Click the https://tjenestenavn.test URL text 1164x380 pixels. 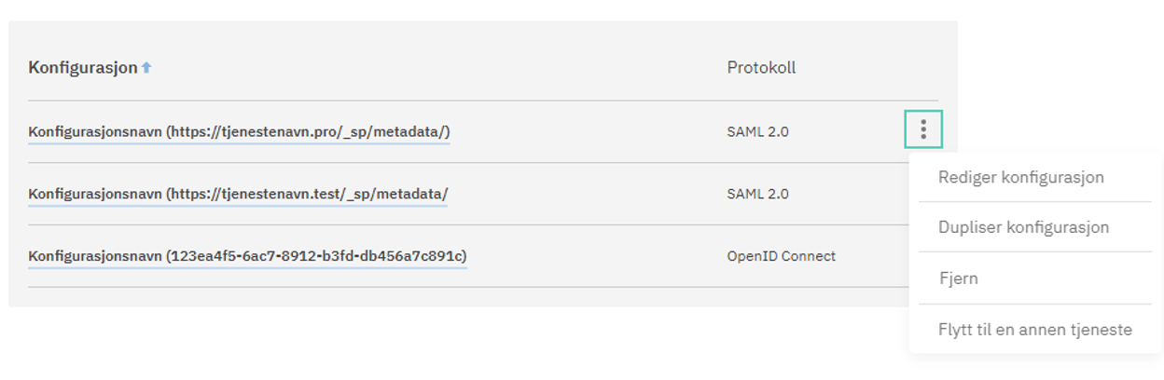coord(265,194)
